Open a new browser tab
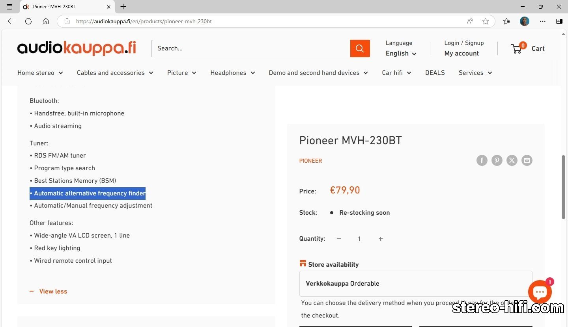The height and width of the screenshot is (327, 568). pyautogui.click(x=123, y=7)
